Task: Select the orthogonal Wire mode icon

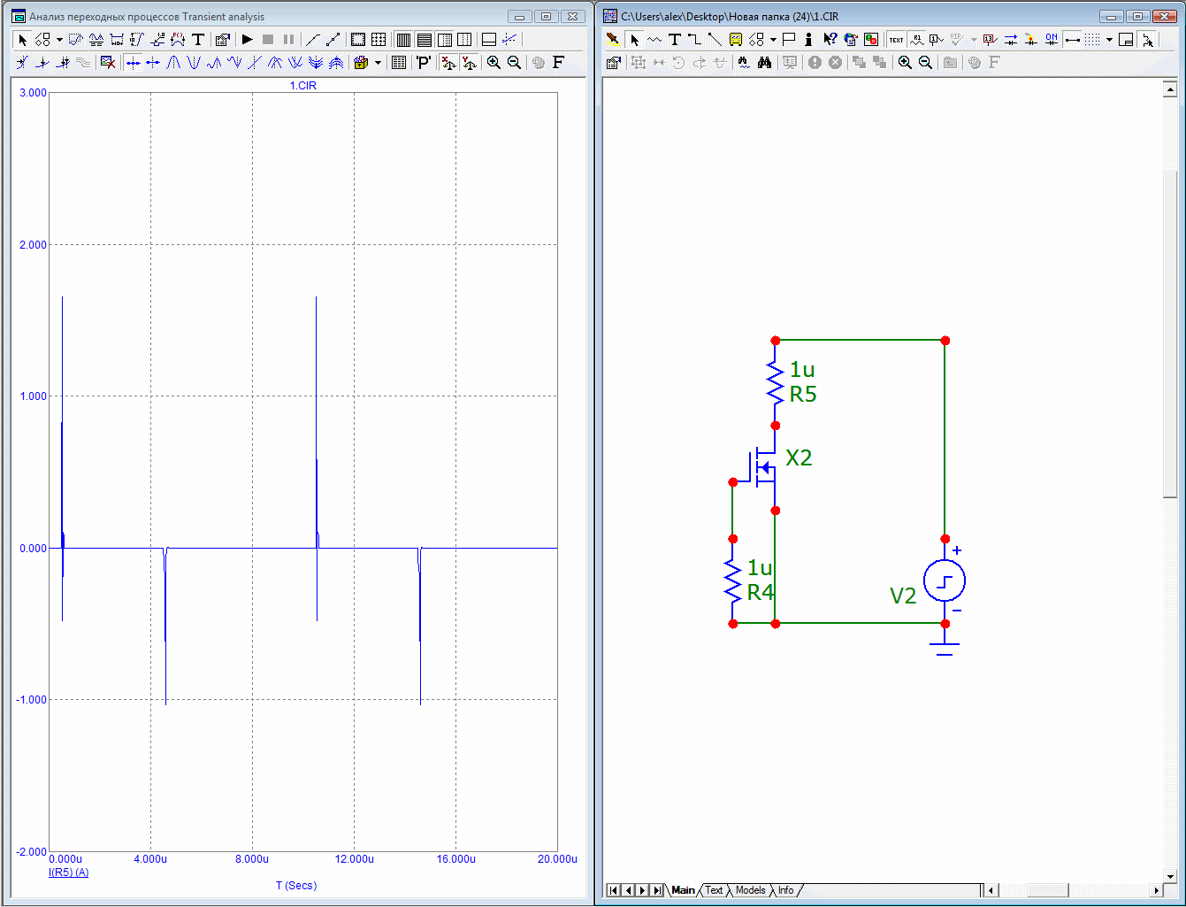Action: 695,40
